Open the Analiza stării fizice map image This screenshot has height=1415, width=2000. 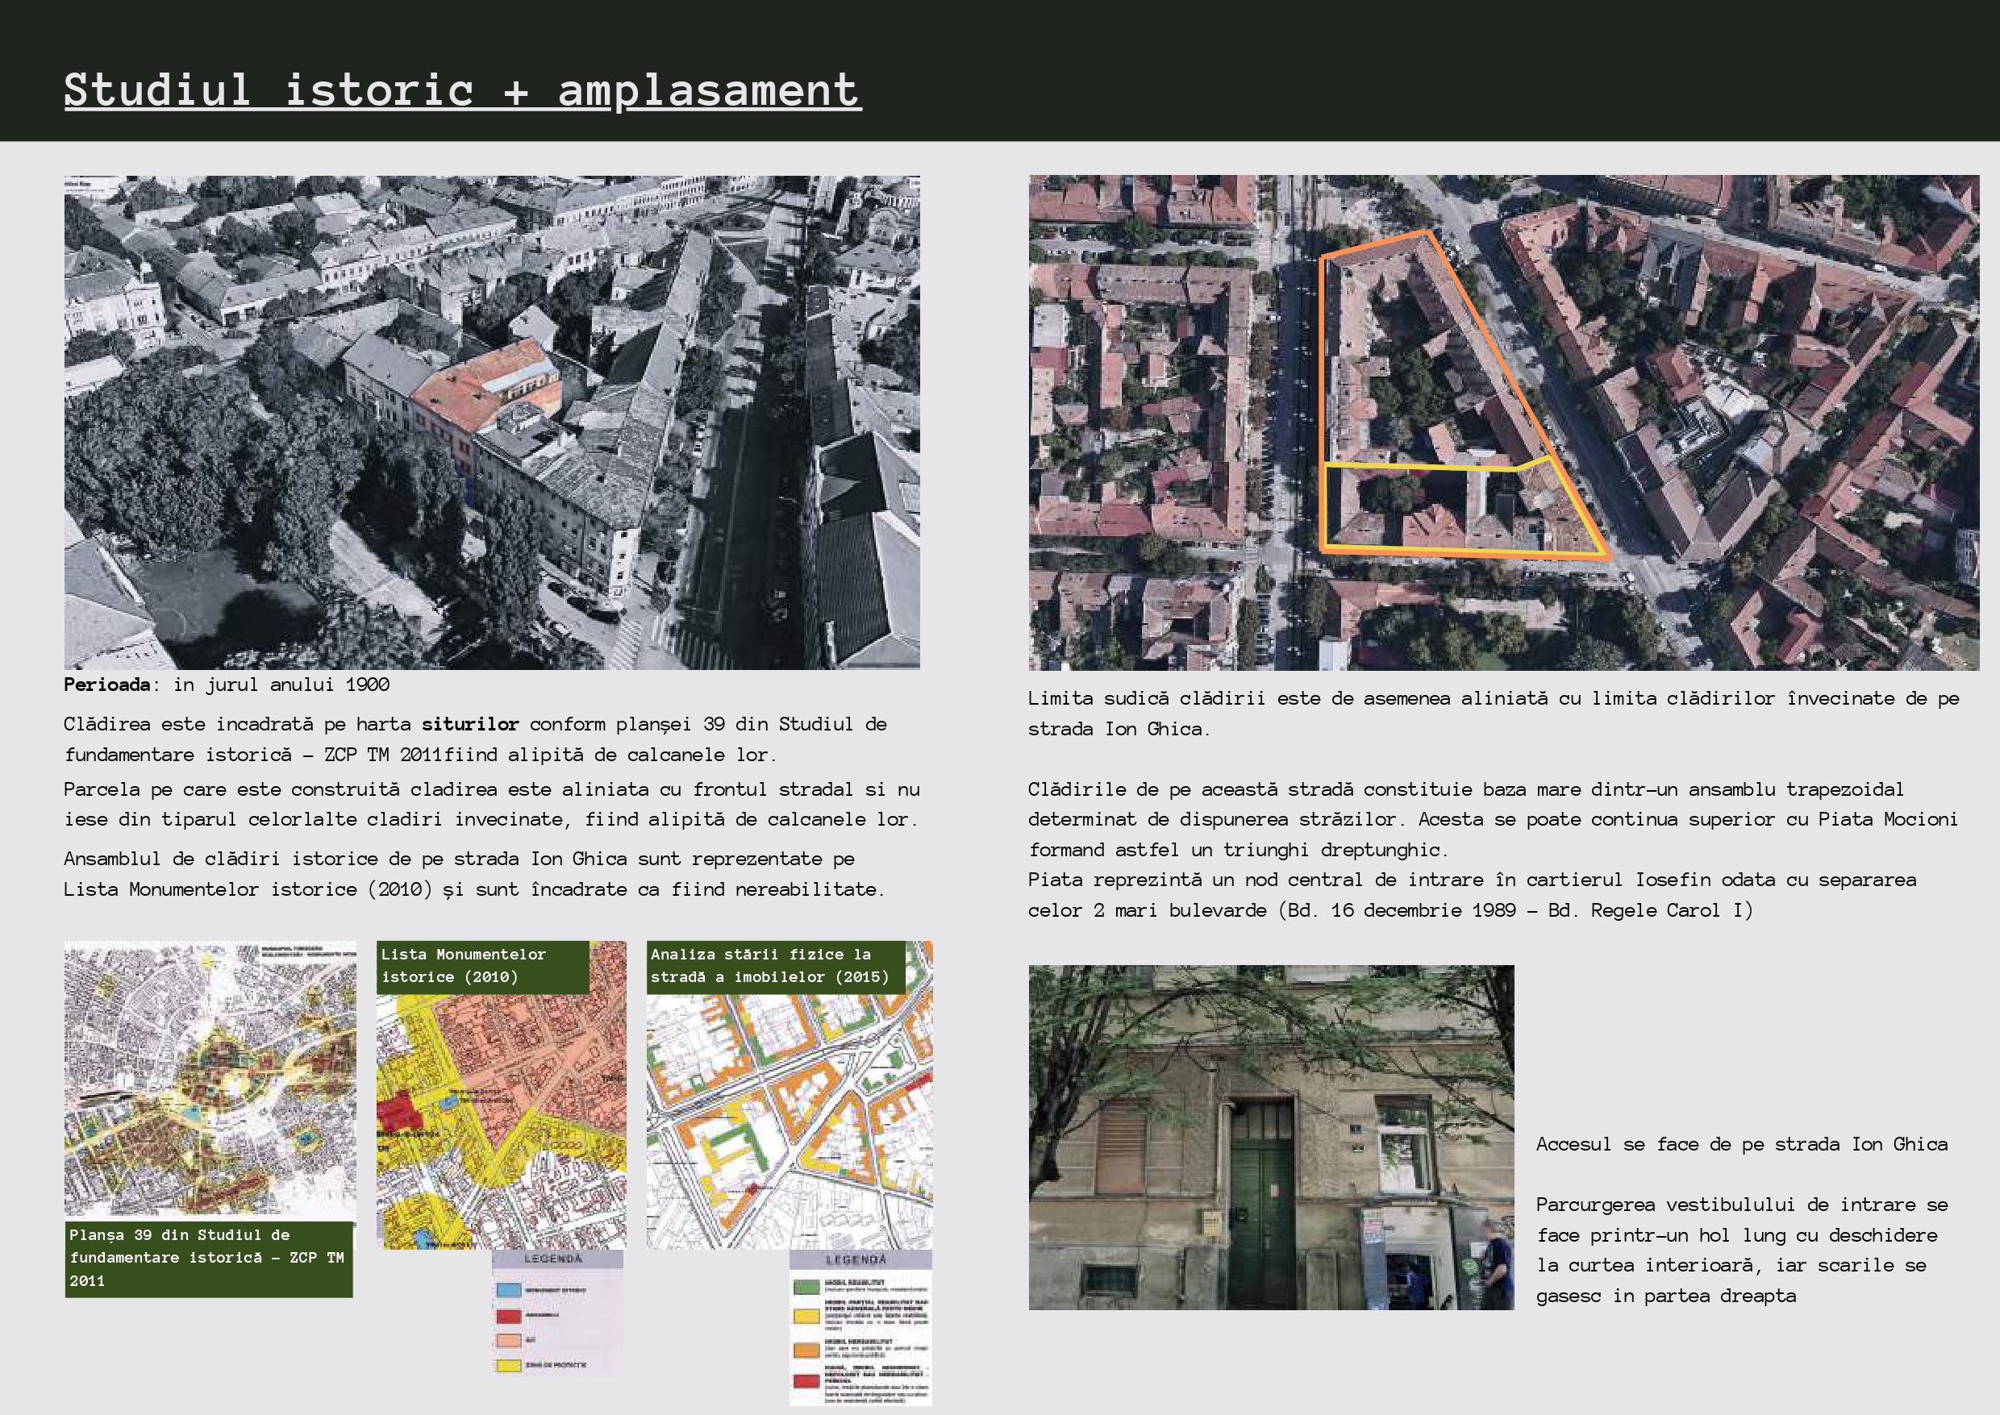pyautogui.click(x=790, y=1095)
